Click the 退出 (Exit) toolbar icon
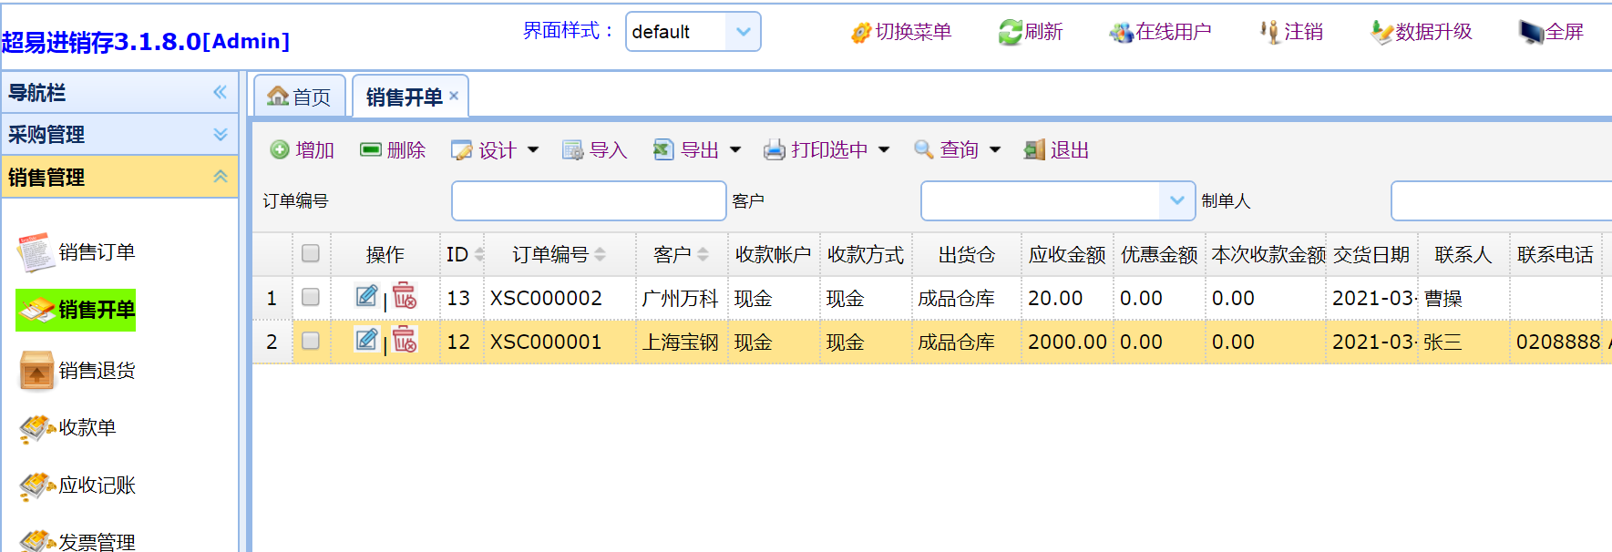The width and height of the screenshot is (1612, 552). [1033, 150]
